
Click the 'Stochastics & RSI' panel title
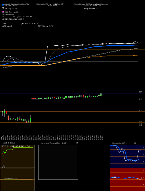[124, 143]
